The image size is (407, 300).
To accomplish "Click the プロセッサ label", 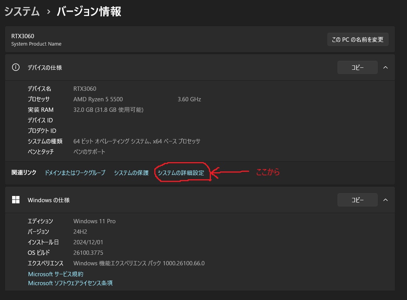I will (x=39, y=99).
